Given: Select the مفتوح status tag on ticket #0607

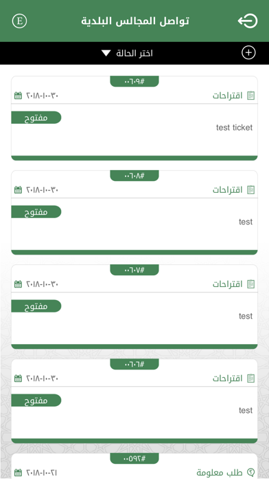Looking at the screenshot, I should (36, 306).
